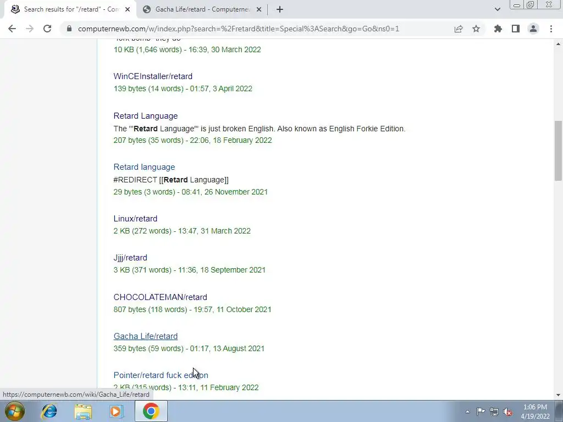This screenshot has height=422, width=563.
Task: Open the Pointer/retard fuck edition result
Action: 161,375
